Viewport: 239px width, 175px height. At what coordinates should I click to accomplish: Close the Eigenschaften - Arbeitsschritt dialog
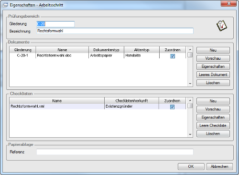click(228, 3)
